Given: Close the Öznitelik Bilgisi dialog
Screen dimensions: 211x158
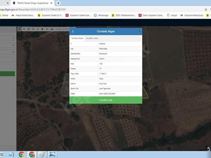Looking at the screenshot, I should click(139, 32).
